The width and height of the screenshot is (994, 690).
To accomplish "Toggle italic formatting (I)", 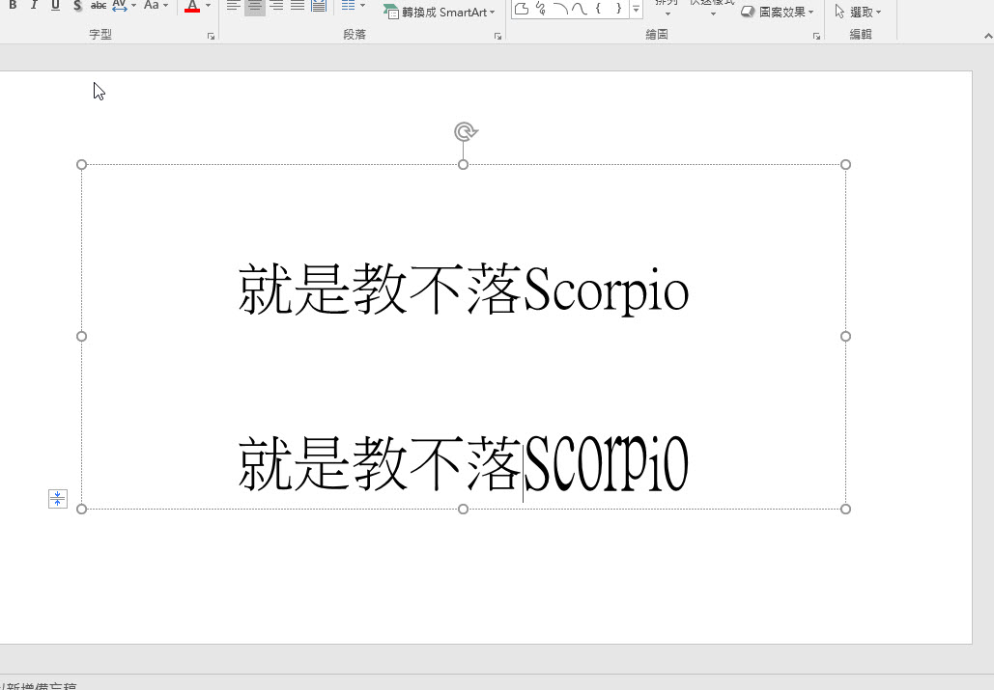I will [x=34, y=6].
